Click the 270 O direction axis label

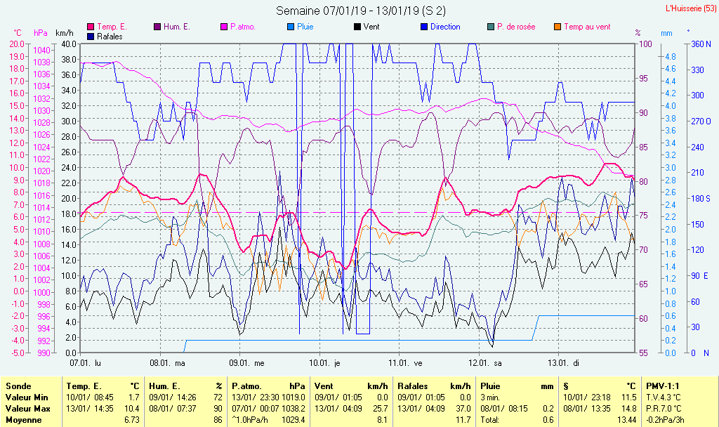[701, 121]
